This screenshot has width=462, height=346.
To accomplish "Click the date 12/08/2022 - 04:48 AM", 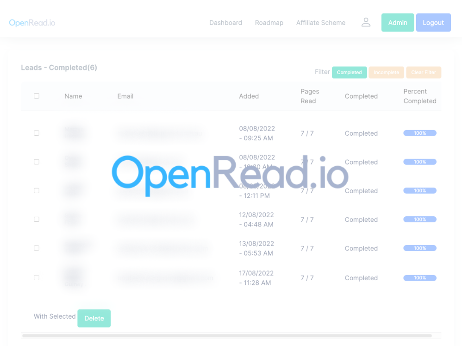I will point(256,220).
